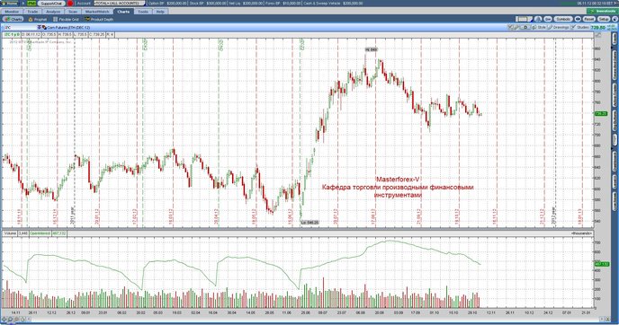Select the Charts sub-tab
The width and height of the screenshot is (619, 325).
[x=13, y=20]
